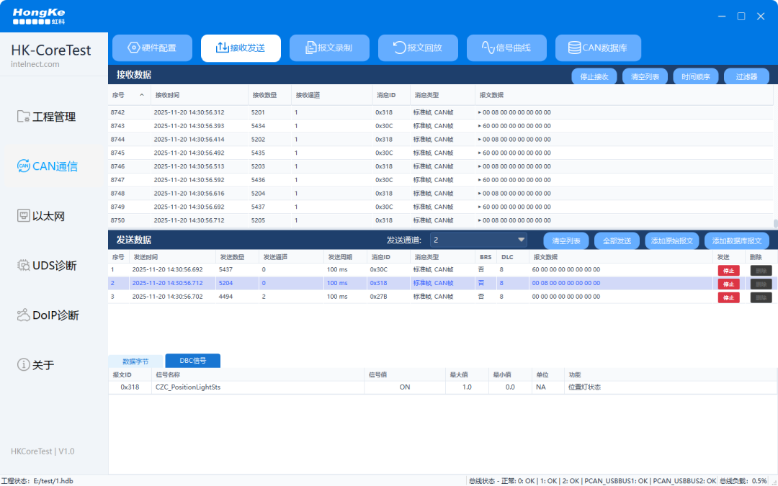Expand message data arrow for row 8743

tap(480, 126)
